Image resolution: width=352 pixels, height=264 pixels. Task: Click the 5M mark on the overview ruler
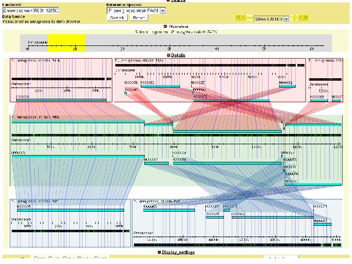[x=264, y=48]
